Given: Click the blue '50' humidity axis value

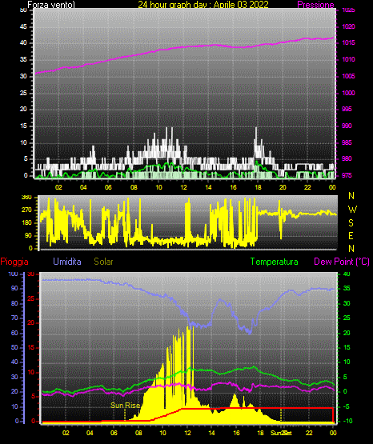Looking at the screenshot, I should [x=14, y=347].
